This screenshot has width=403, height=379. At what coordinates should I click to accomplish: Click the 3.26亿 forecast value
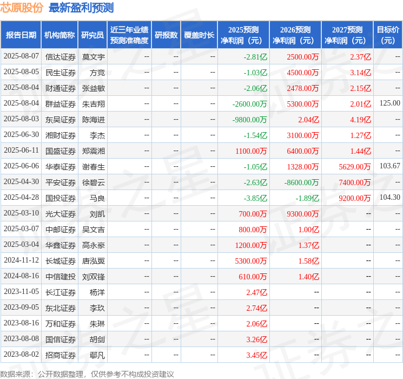257,339
